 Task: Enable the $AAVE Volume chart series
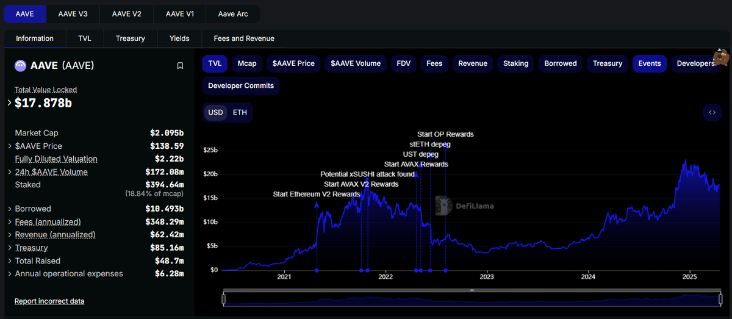pyautogui.click(x=356, y=63)
